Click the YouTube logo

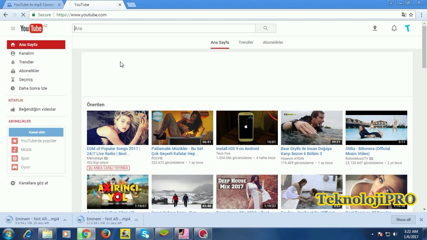[31, 28]
